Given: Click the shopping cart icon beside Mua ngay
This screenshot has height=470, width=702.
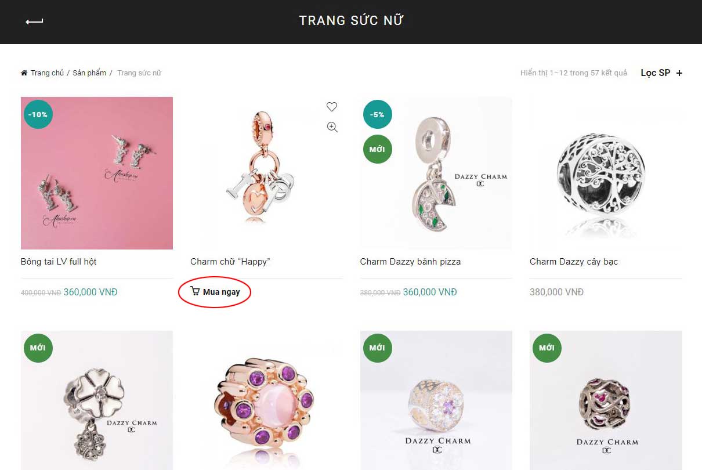Looking at the screenshot, I should coord(195,291).
